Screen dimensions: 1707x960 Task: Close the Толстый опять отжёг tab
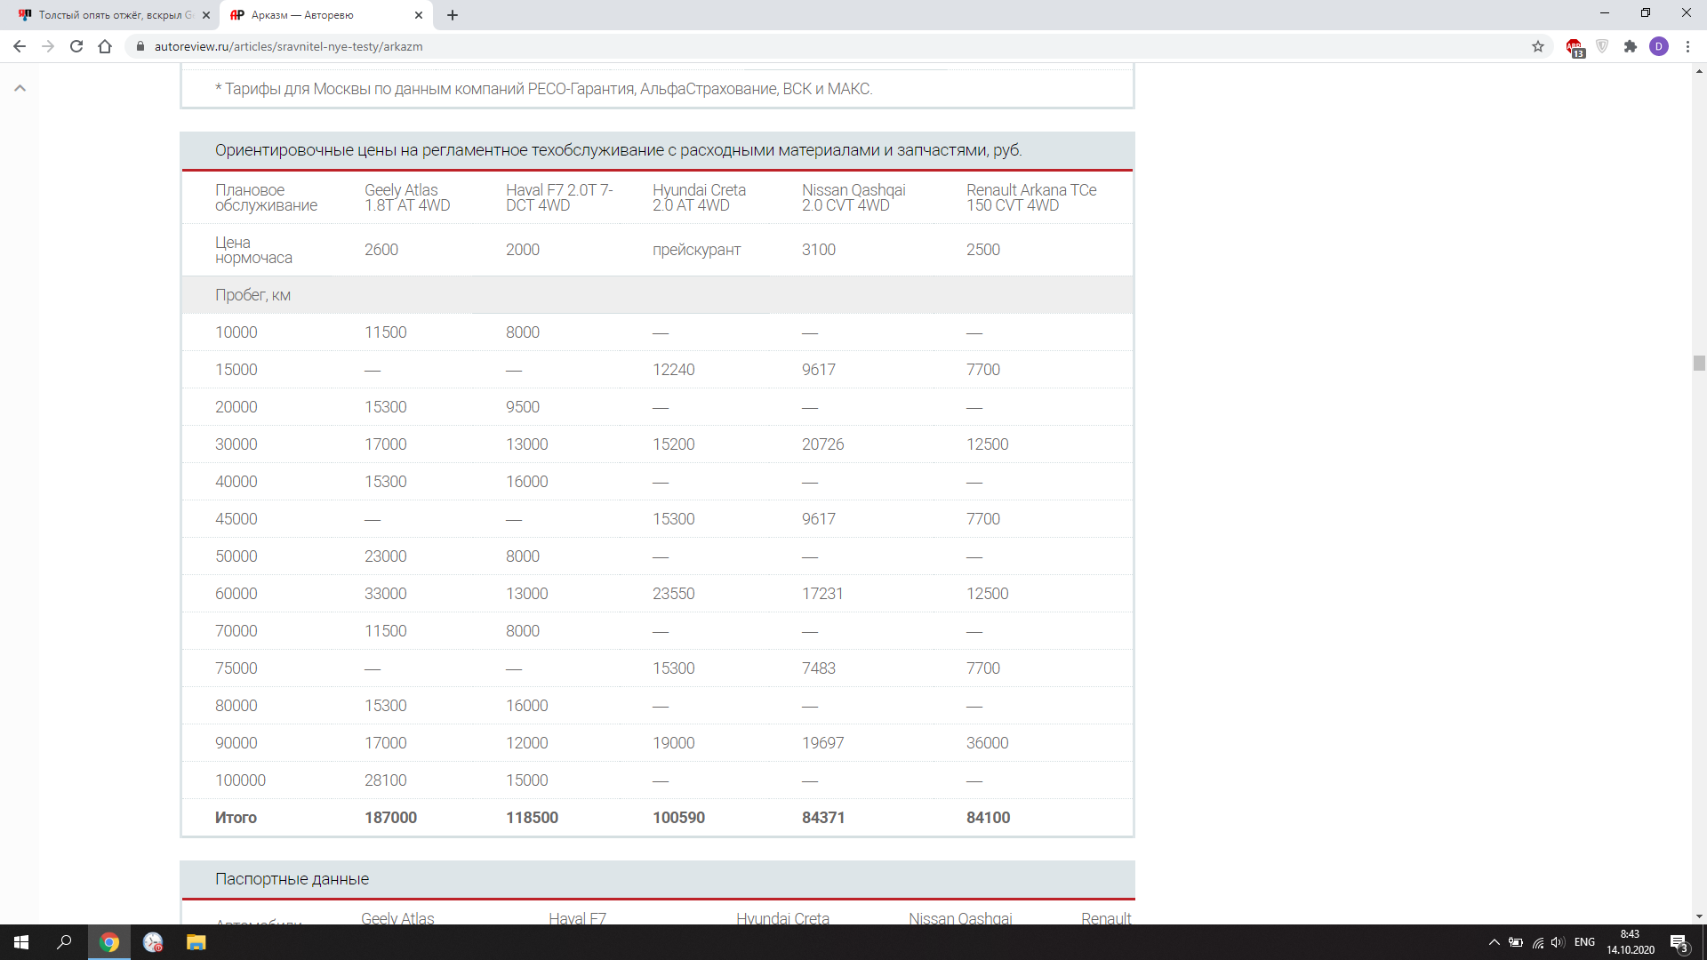(x=206, y=15)
